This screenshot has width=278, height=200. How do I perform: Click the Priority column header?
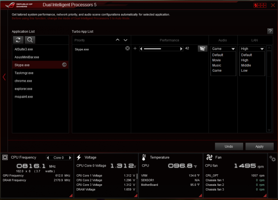point(80,40)
